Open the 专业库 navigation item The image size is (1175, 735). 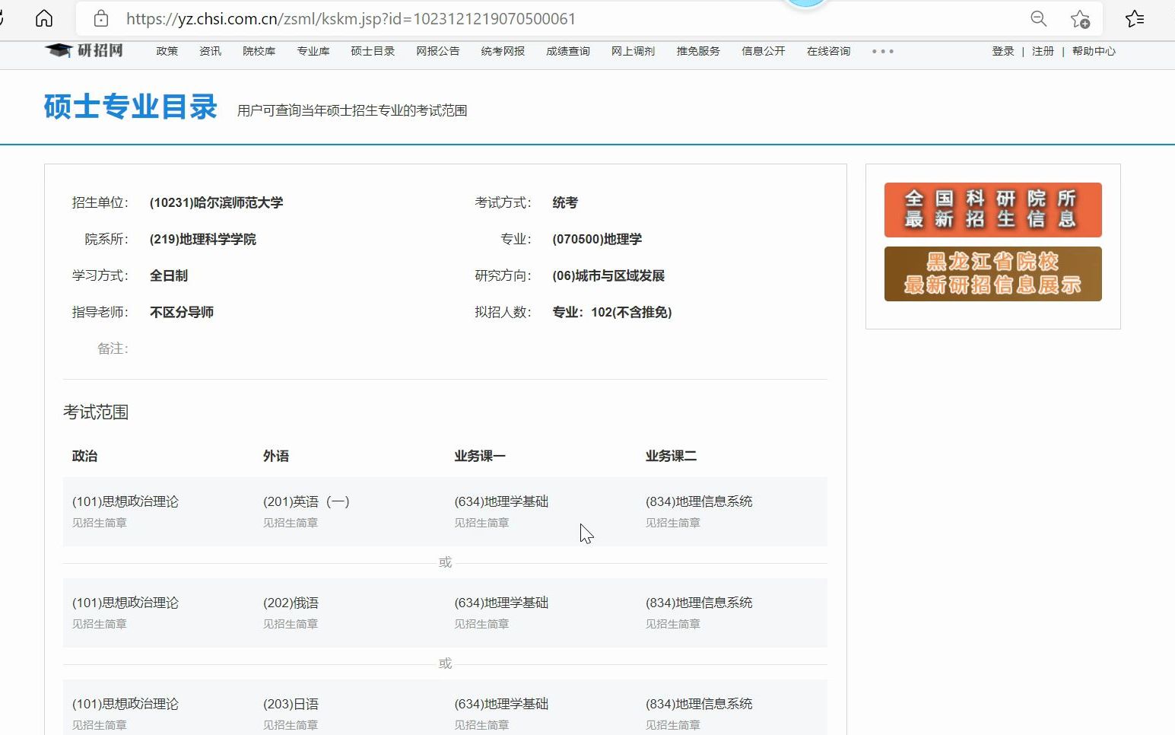tap(313, 50)
